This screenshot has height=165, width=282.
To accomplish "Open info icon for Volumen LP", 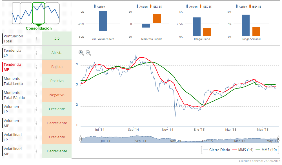I will (x=36, y=109).
